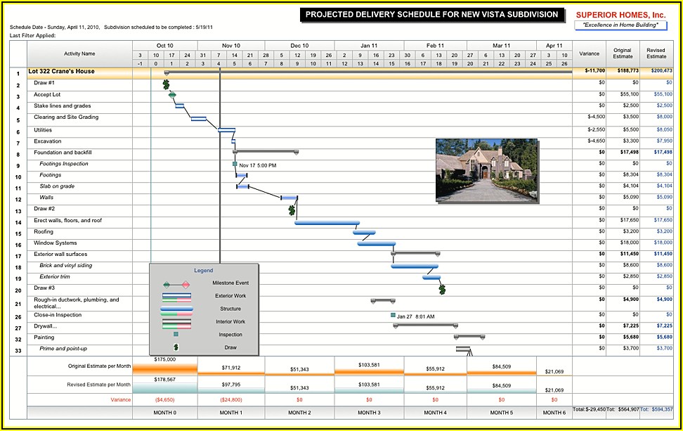Viewport: 683px width, 431px height.
Task: Click the Projected Delivery Schedule title banner
Action: click(x=433, y=15)
